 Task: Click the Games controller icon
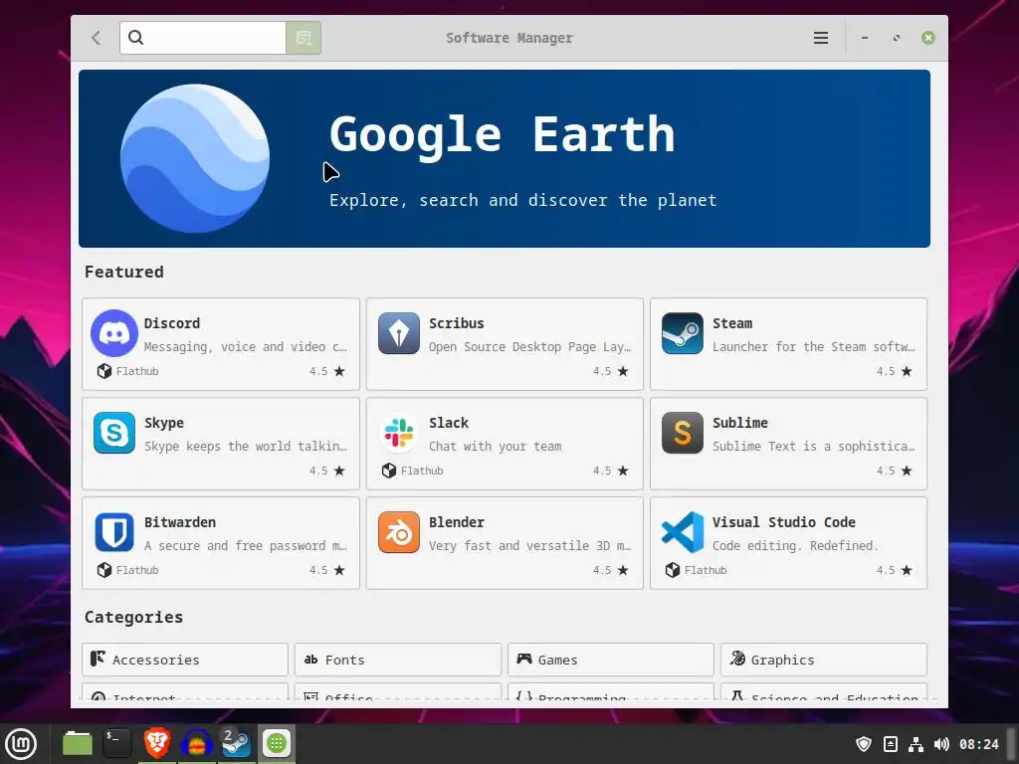pos(523,659)
